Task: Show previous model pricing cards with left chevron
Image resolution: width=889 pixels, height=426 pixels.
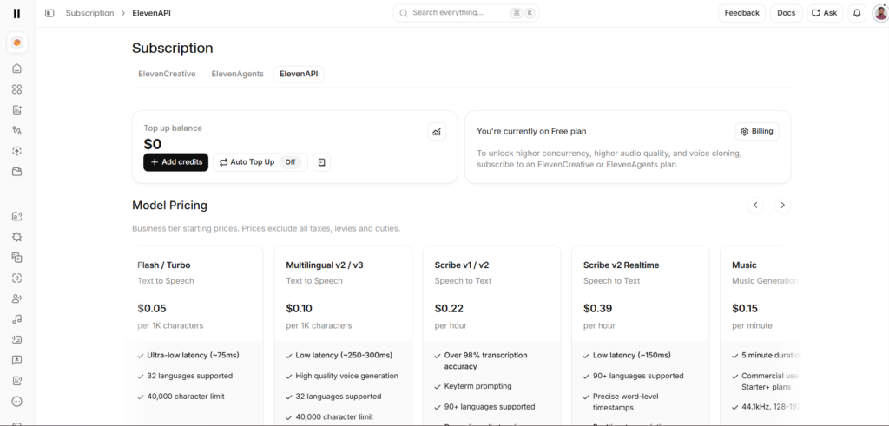Action: [755, 205]
